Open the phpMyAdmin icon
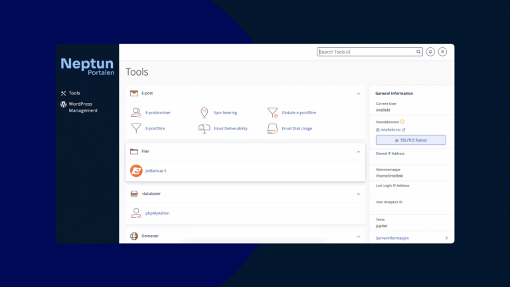This screenshot has height=287, width=510. (x=136, y=213)
